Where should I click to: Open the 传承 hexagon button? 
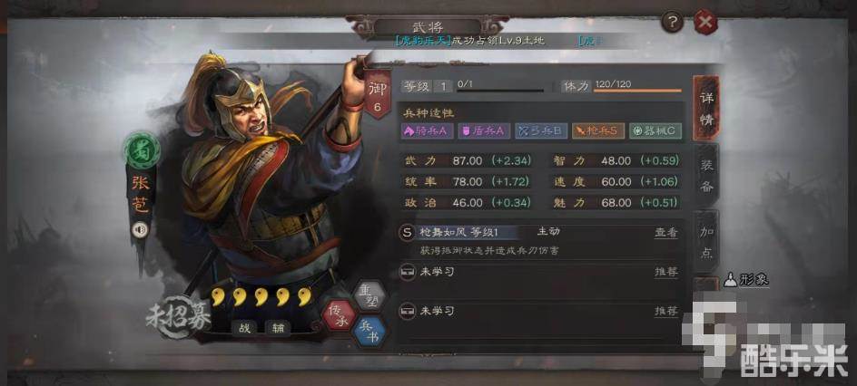(339, 314)
